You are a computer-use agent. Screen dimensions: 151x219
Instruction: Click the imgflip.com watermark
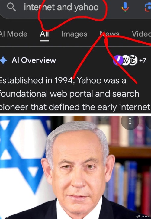tap(141, 216)
